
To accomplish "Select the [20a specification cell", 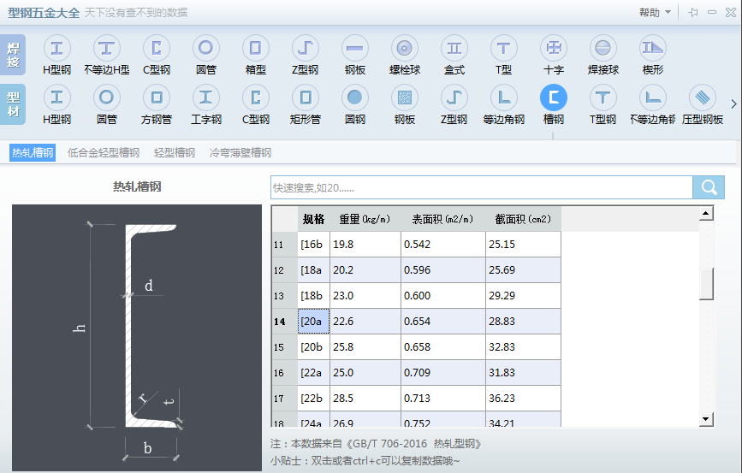I will click(314, 321).
